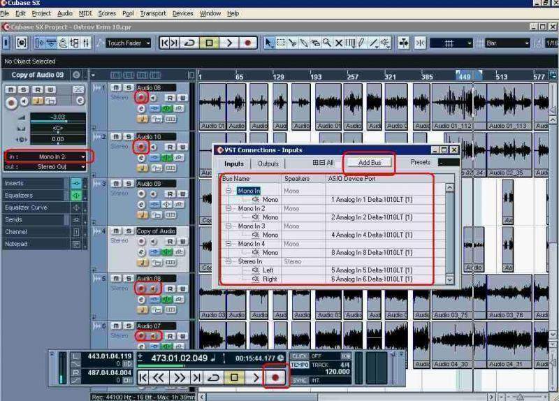Viewport: 559px width, 401px height.
Task: Collapse the Stereo In bus tree node
Action: 228,261
